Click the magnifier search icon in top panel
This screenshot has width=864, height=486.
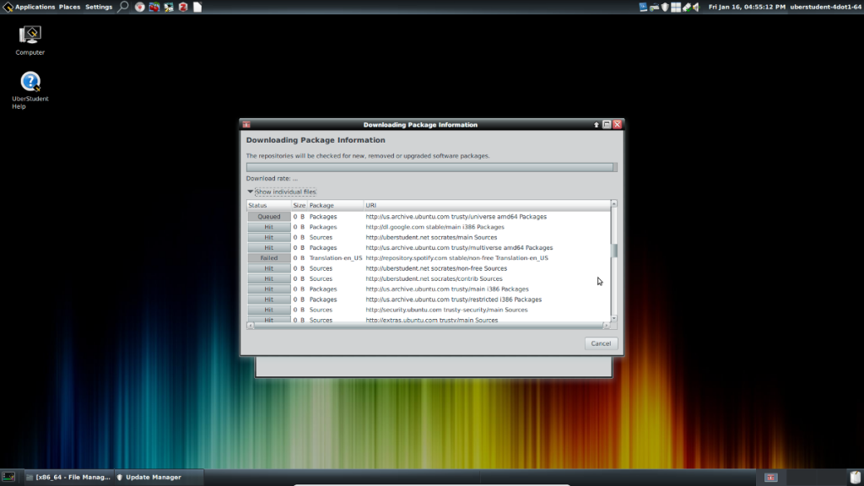point(123,7)
